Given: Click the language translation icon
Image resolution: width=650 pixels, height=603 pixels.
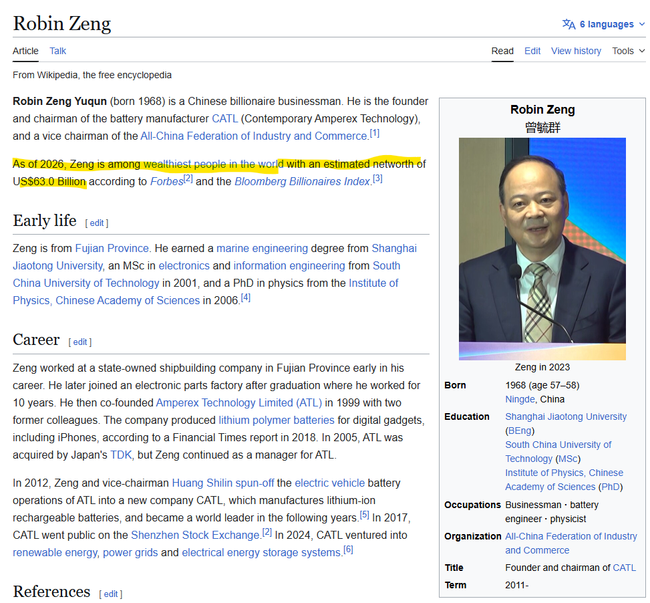Looking at the screenshot, I should point(568,24).
